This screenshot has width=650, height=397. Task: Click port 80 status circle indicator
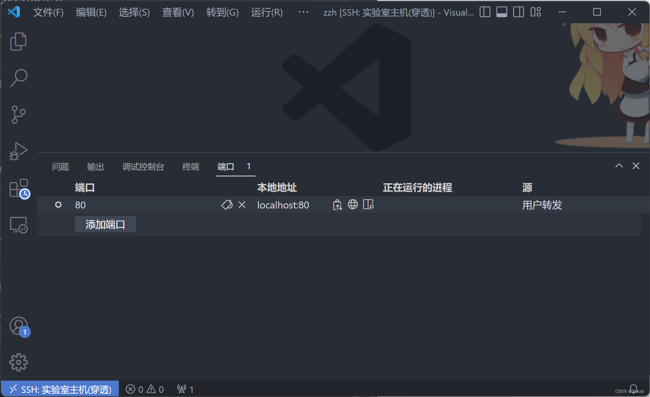tap(58, 205)
